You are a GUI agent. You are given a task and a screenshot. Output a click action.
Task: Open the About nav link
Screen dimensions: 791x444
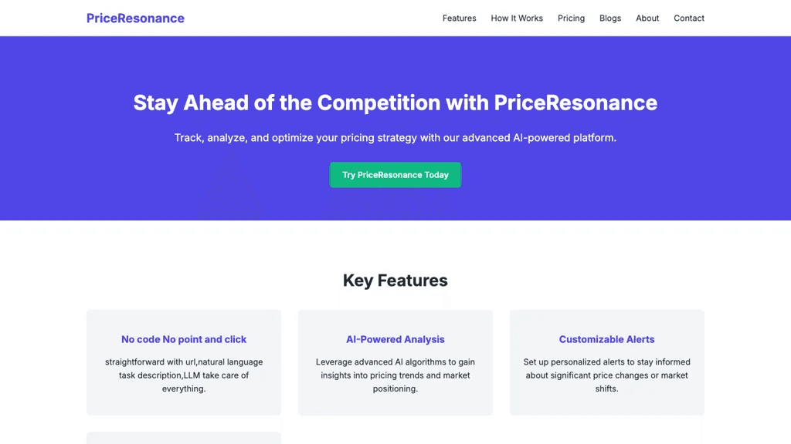click(x=647, y=18)
